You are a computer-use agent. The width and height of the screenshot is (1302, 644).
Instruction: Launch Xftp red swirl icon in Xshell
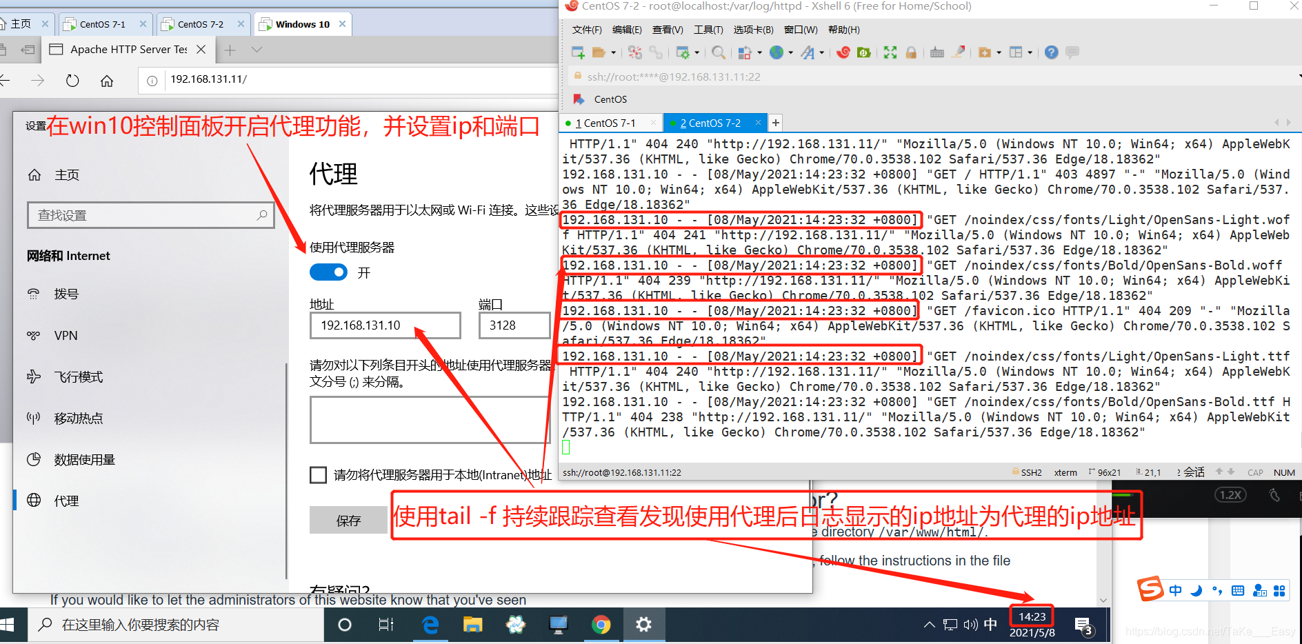click(843, 52)
